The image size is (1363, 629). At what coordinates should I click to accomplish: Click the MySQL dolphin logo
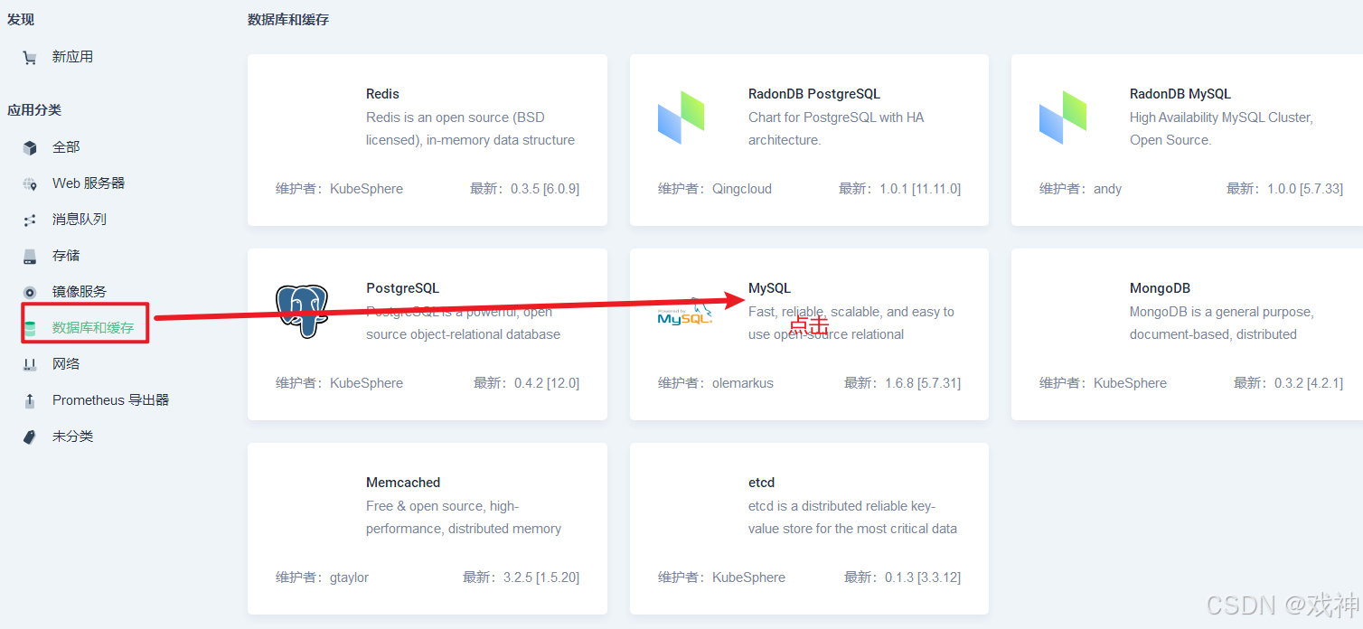[684, 312]
